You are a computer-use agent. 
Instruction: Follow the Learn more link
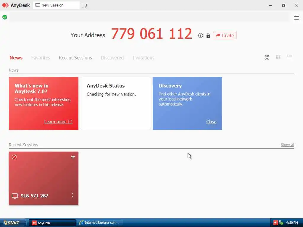(x=58, y=122)
